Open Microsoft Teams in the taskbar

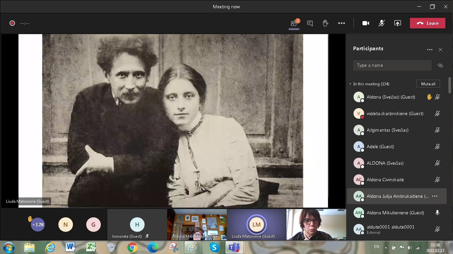[235, 247]
